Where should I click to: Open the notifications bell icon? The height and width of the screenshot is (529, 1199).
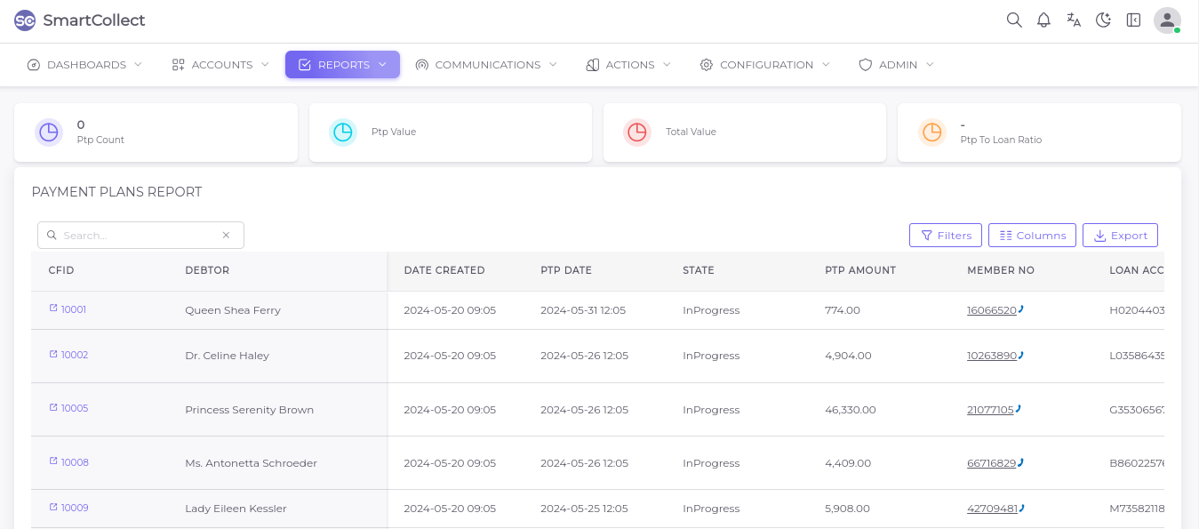(x=1043, y=20)
